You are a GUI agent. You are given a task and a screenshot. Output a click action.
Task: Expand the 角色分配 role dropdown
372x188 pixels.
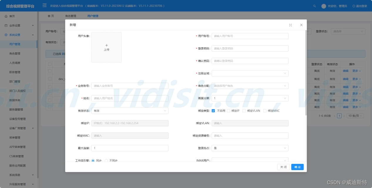(250, 86)
